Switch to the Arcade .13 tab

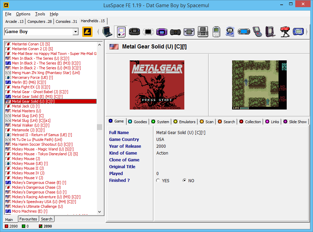tap(14, 21)
